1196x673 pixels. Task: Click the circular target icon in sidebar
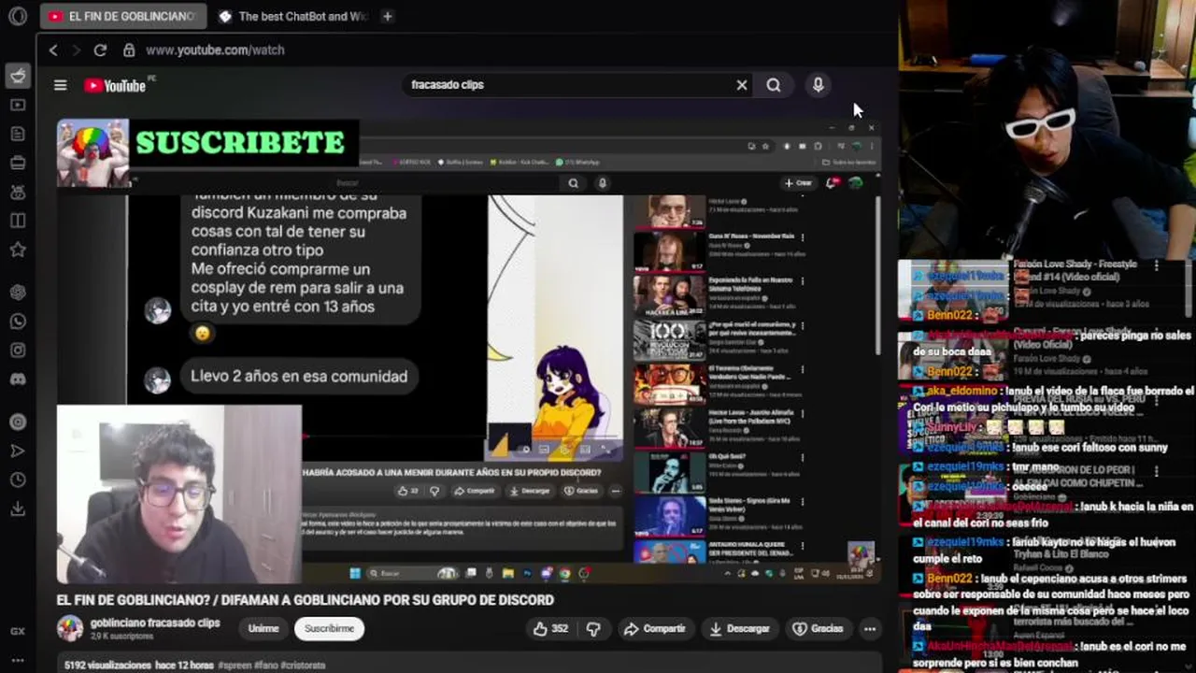click(x=18, y=422)
